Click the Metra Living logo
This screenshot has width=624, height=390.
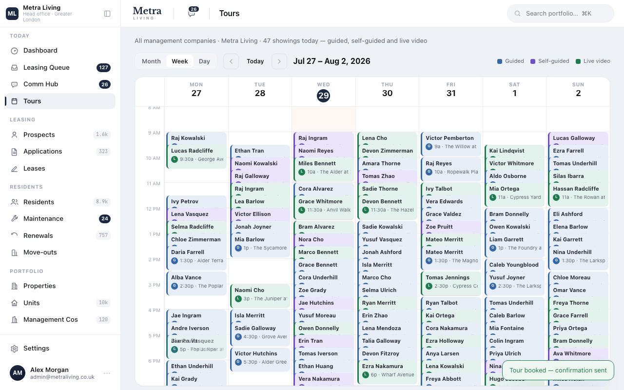pos(147,13)
